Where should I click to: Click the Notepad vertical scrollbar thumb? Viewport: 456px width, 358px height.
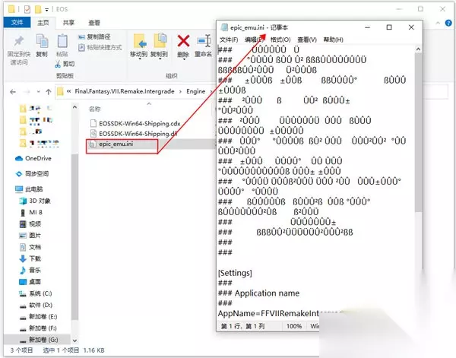click(x=418, y=132)
